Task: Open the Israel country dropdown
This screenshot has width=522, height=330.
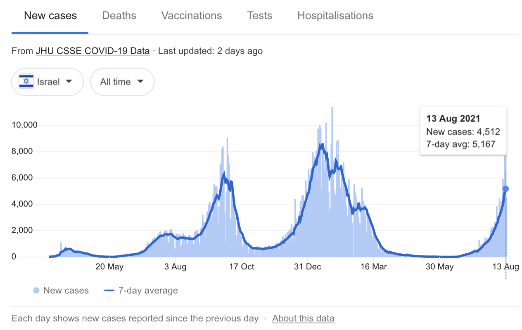Action: [x=47, y=82]
